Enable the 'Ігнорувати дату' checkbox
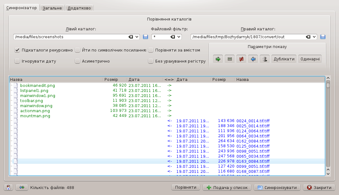339x195 pixels. coord(17,61)
